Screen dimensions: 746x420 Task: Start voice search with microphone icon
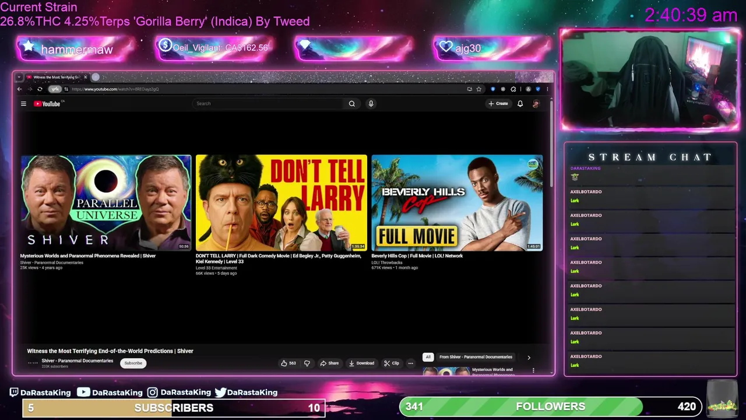[x=371, y=104]
